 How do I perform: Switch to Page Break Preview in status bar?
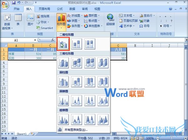142,138
